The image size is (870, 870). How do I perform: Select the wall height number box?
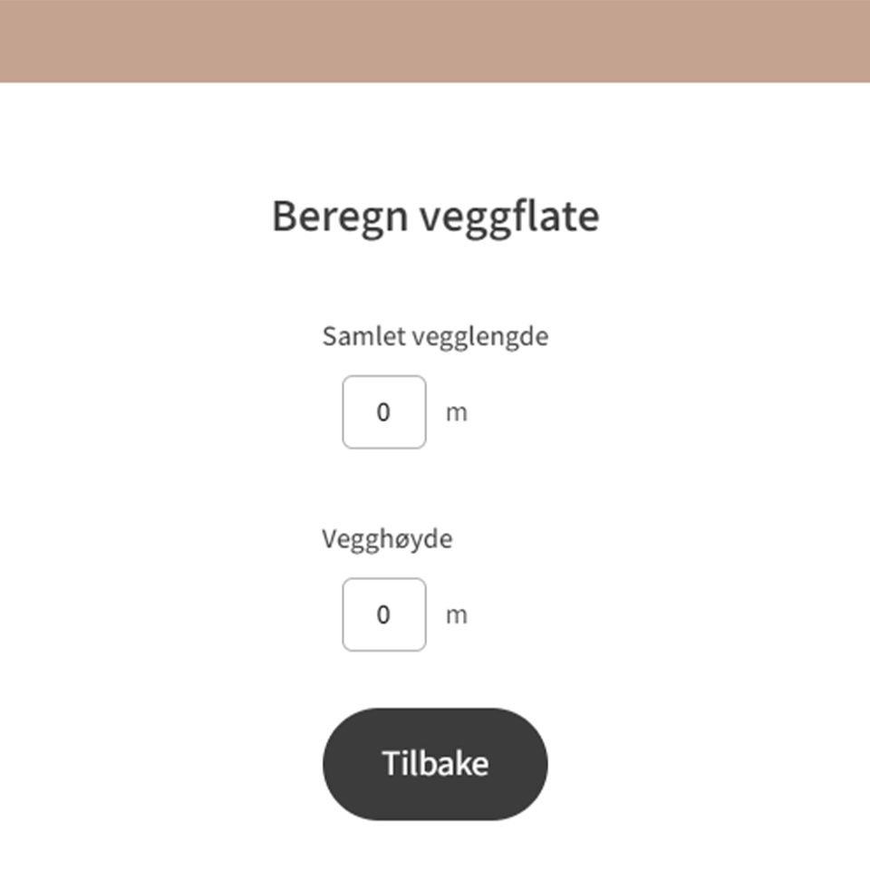[x=384, y=614]
